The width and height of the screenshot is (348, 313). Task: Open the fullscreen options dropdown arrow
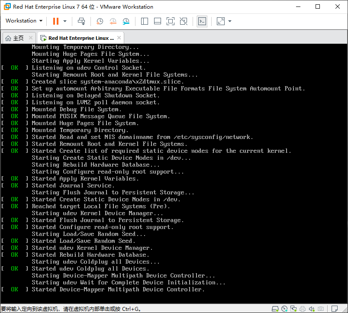pyautogui.click(x=229, y=21)
